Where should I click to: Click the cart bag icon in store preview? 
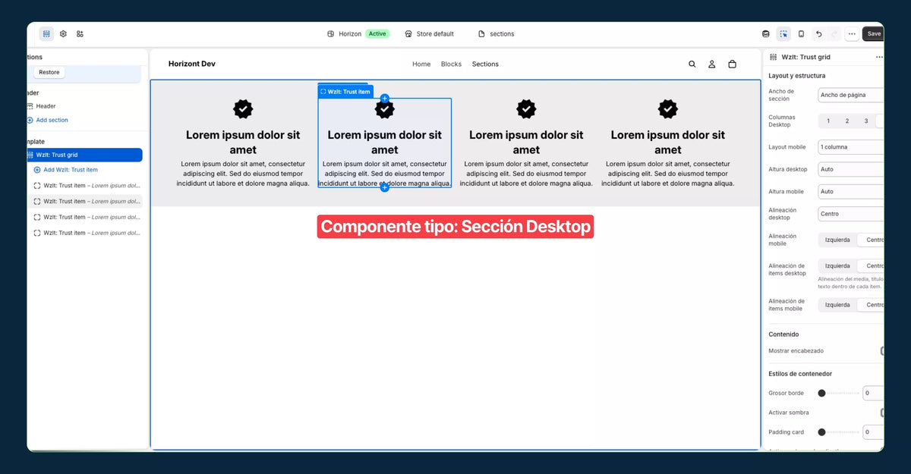click(x=732, y=64)
